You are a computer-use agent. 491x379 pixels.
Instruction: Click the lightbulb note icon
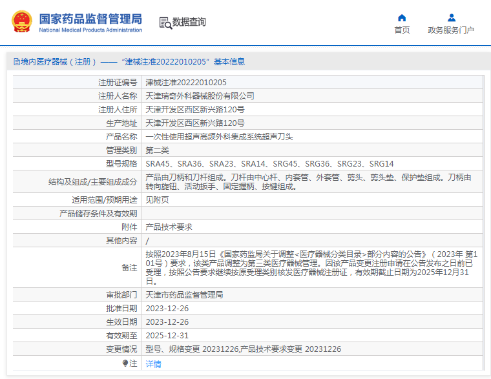coord(125,363)
